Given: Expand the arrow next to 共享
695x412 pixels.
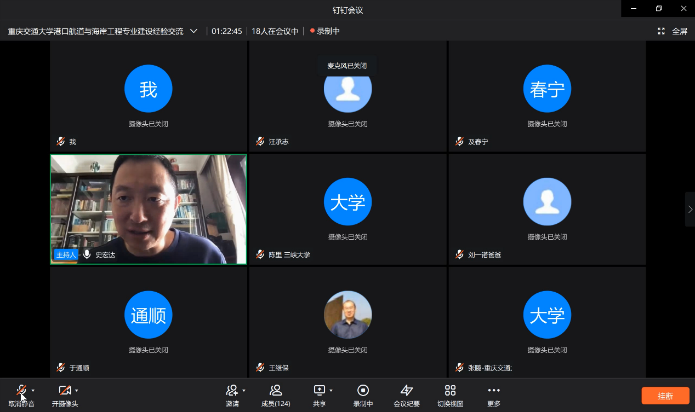Looking at the screenshot, I should pos(331,391).
